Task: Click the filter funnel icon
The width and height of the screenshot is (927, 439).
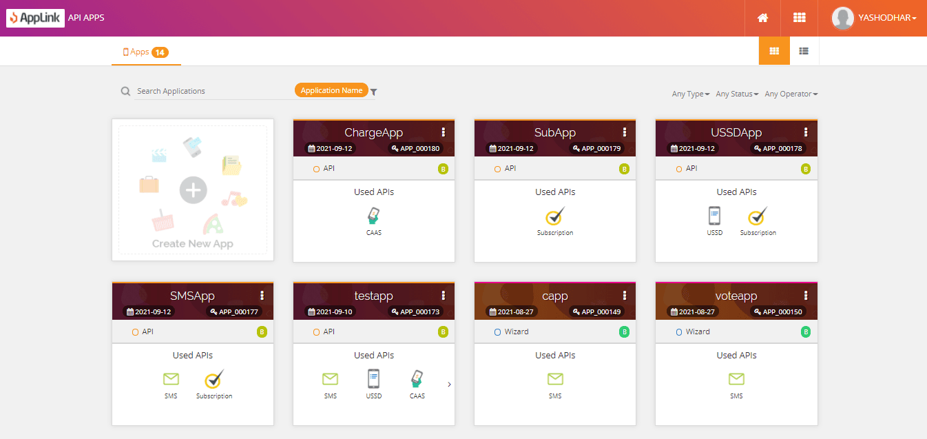Action: coord(373,92)
